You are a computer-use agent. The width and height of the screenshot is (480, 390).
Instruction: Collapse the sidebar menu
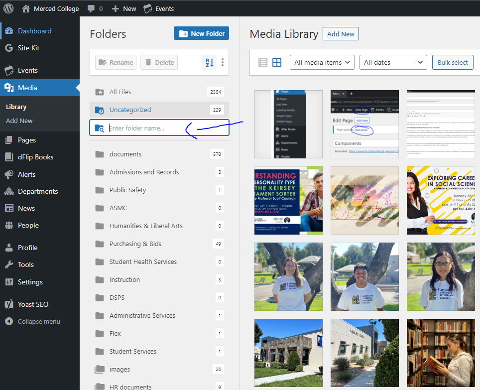[x=33, y=321]
